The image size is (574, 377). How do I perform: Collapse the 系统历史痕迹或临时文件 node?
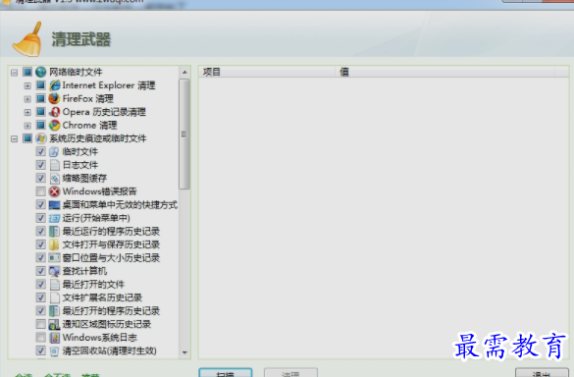point(15,138)
